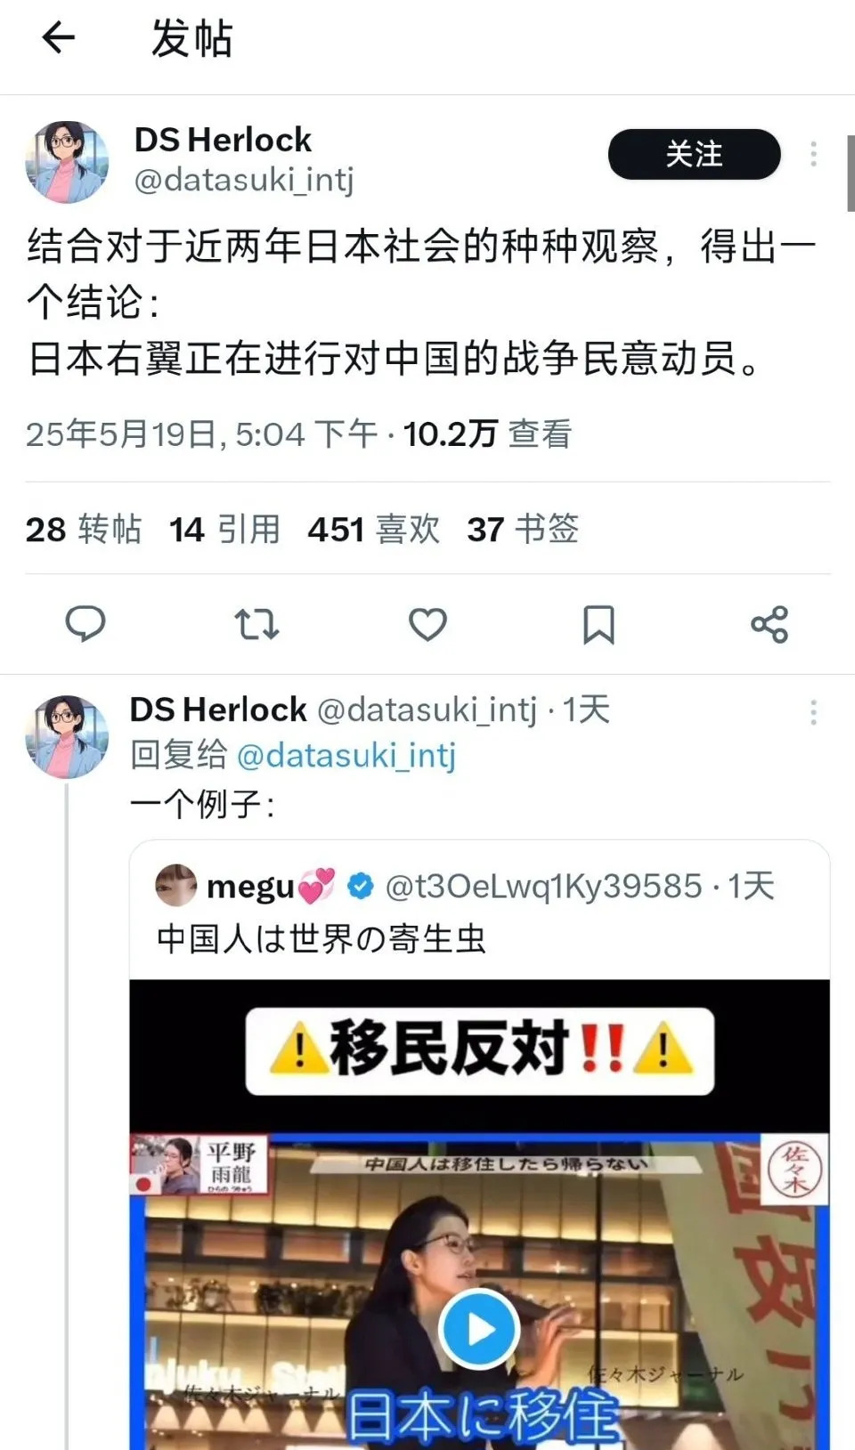The height and width of the screenshot is (1450, 855).
Task: Open the @datasuki_intj mention link in reply
Action: click(346, 756)
